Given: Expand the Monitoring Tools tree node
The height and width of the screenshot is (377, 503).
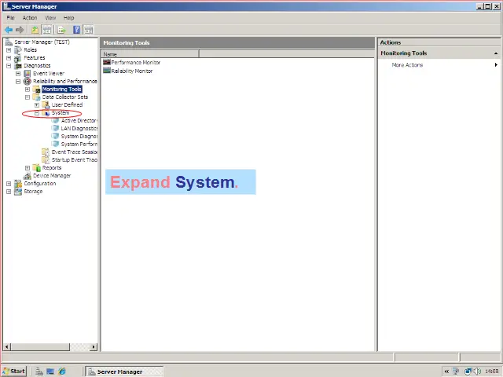Looking at the screenshot, I should click(28, 90).
